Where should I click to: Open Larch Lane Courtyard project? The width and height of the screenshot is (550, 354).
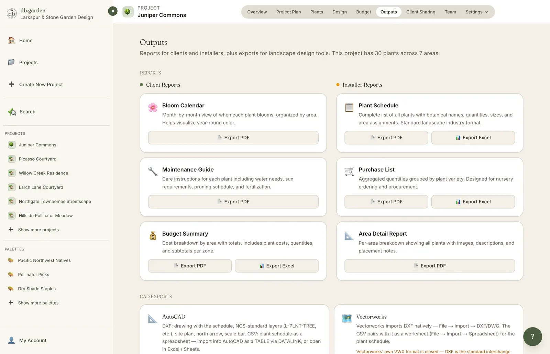[41, 187]
